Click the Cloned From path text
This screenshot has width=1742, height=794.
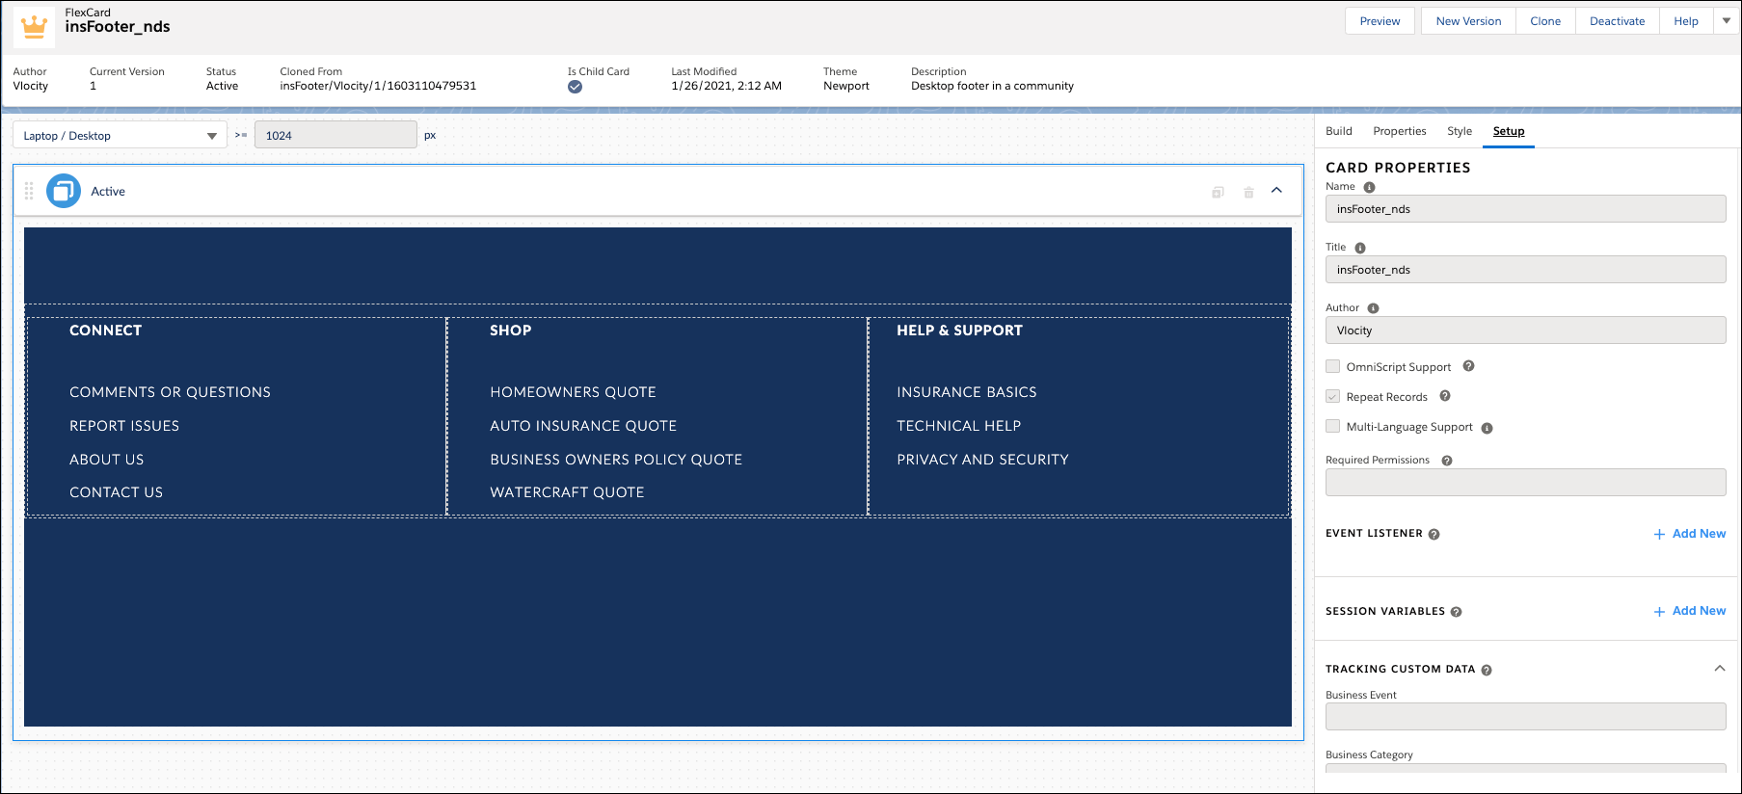coord(378,86)
